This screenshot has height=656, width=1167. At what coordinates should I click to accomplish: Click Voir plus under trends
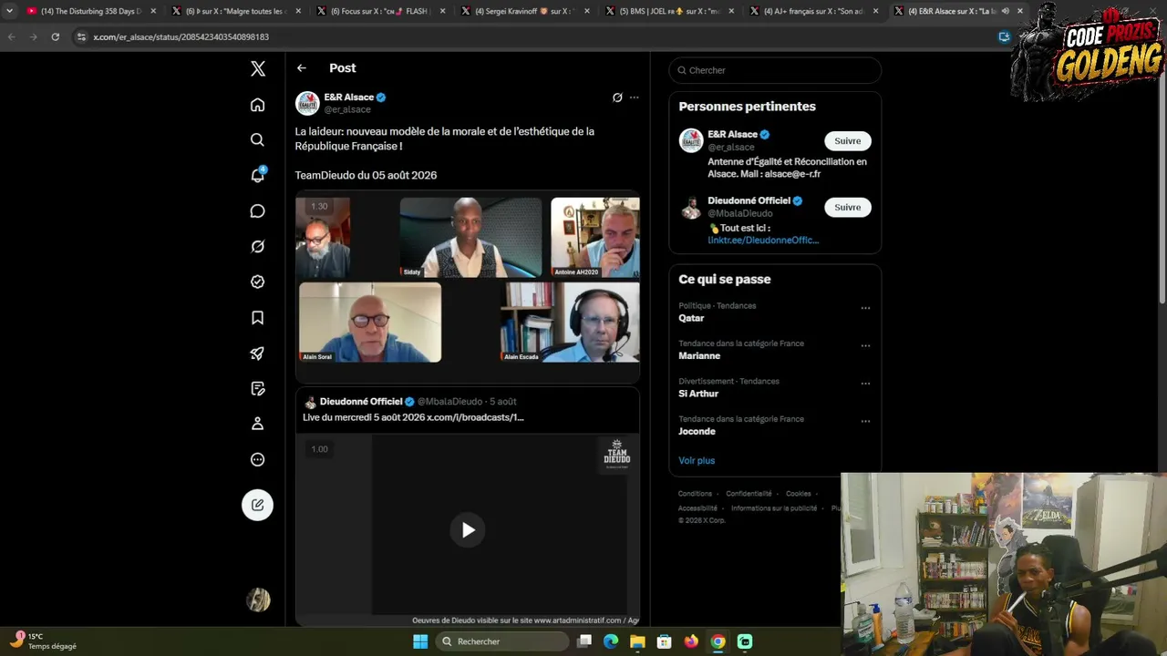tap(697, 461)
